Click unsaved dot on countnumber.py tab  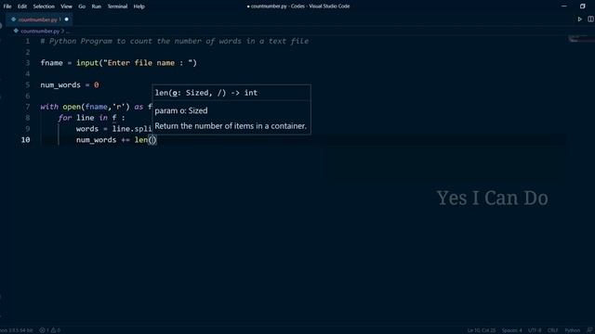tap(66, 19)
